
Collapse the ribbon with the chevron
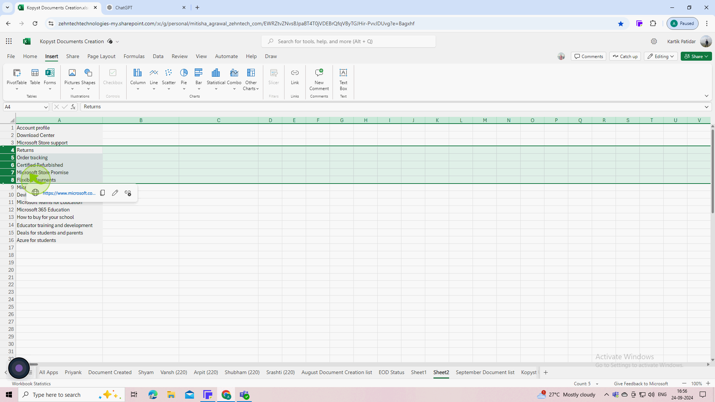pos(706,96)
